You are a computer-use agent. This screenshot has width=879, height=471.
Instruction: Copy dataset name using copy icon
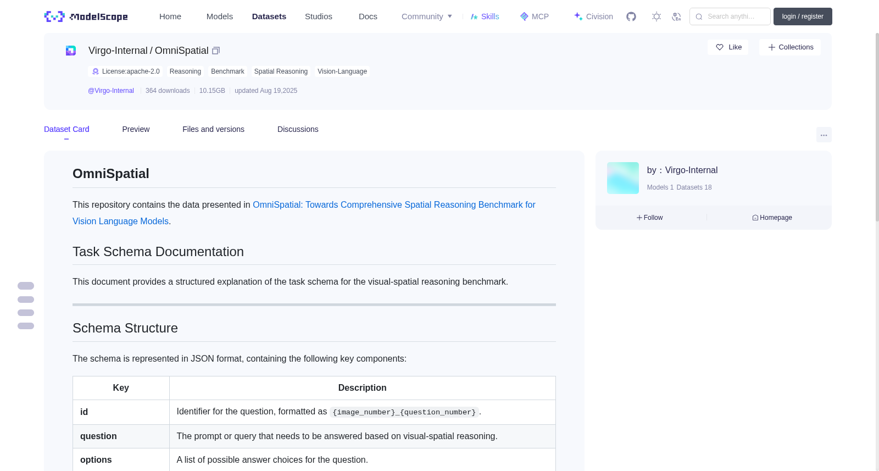point(216,51)
